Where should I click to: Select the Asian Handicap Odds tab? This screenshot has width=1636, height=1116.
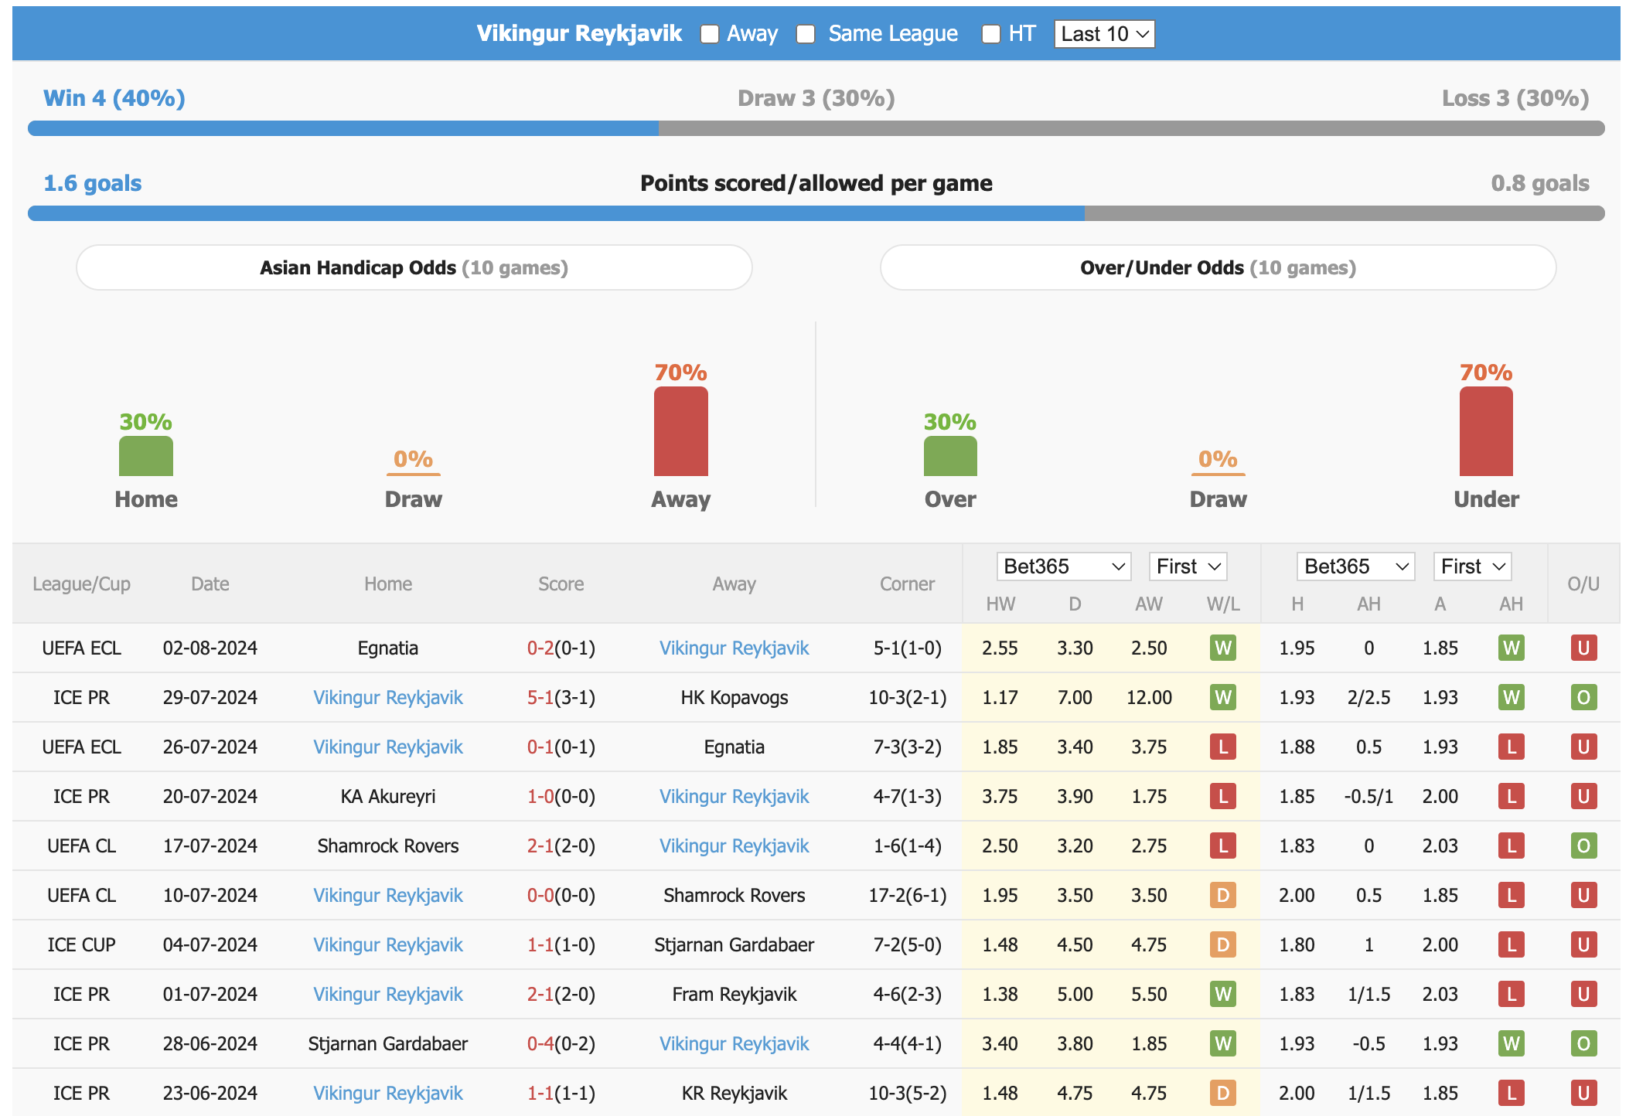pos(414,267)
